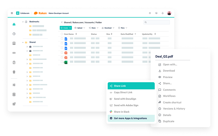Image resolution: width=218 pixels, height=136 pixels.
Task: Click Get more Apps & Integrations
Action: (x=130, y=118)
